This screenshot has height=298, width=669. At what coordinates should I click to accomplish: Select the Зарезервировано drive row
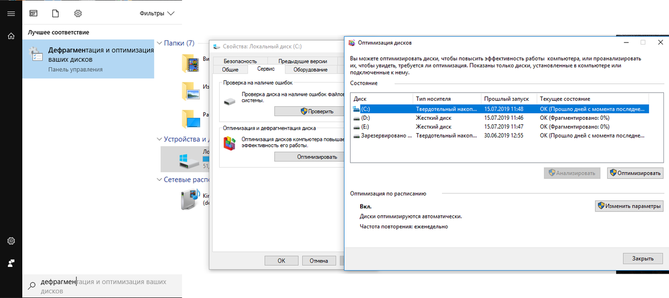500,136
